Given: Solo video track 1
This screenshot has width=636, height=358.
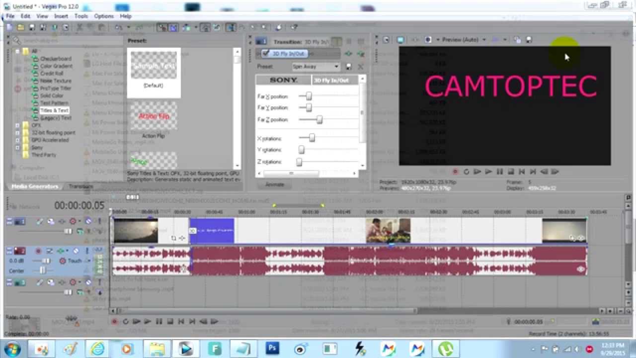Looking at the screenshot, I should click(99, 221).
